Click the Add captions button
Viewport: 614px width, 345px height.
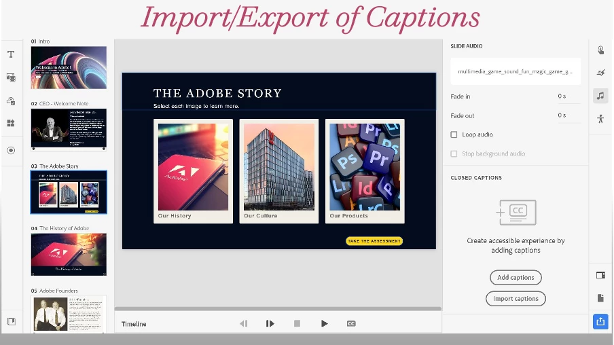click(x=516, y=278)
